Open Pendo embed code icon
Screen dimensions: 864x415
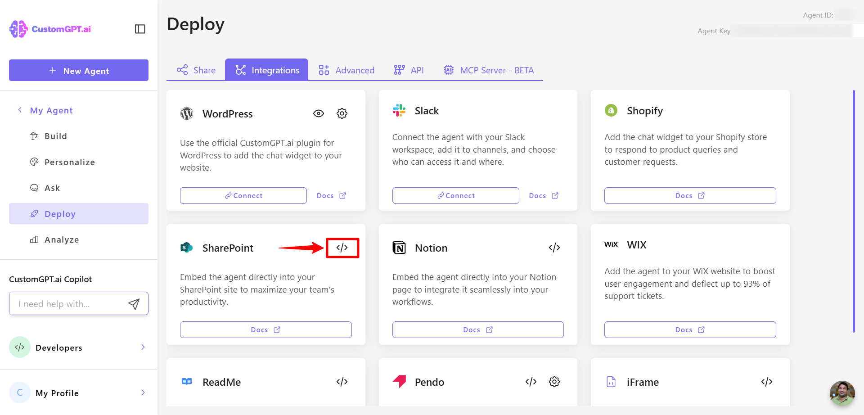point(531,382)
